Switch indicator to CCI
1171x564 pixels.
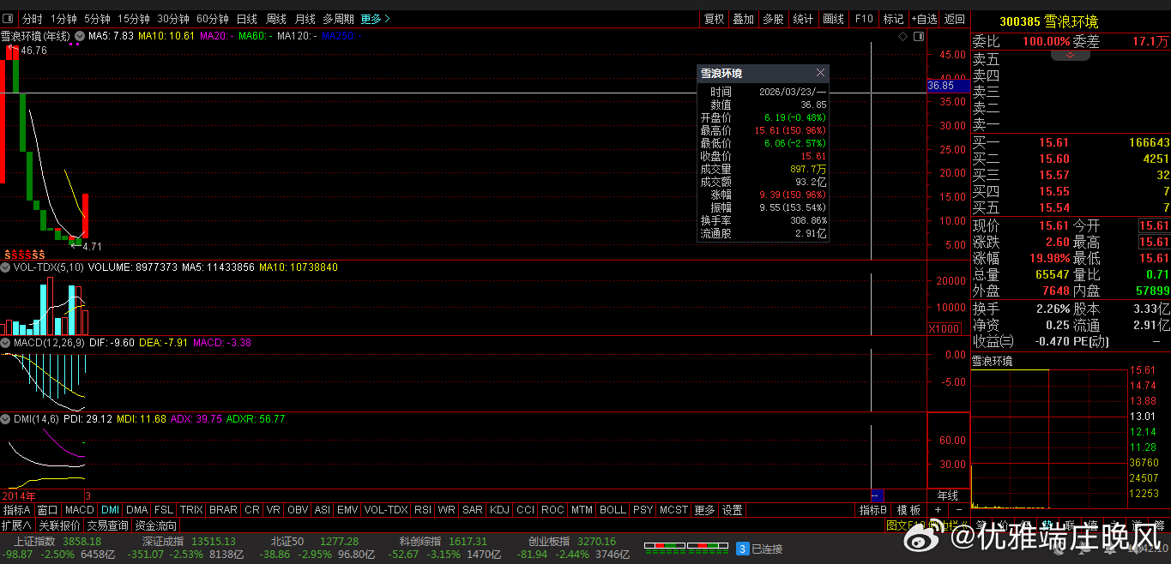coord(525,510)
